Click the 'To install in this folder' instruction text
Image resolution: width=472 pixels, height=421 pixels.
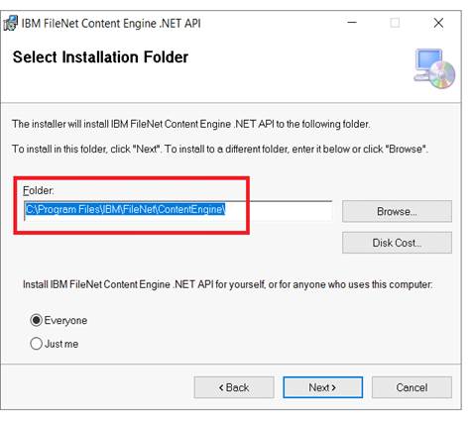[x=220, y=149]
